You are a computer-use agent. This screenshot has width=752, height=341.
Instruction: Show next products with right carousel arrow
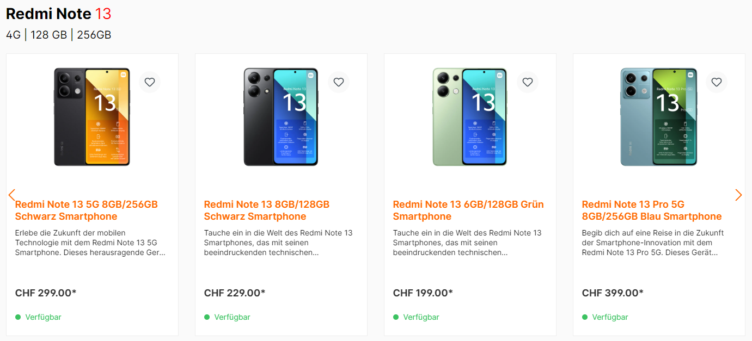(738, 195)
